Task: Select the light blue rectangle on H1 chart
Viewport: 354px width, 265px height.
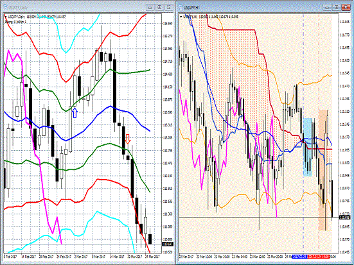Action: [x=308, y=147]
